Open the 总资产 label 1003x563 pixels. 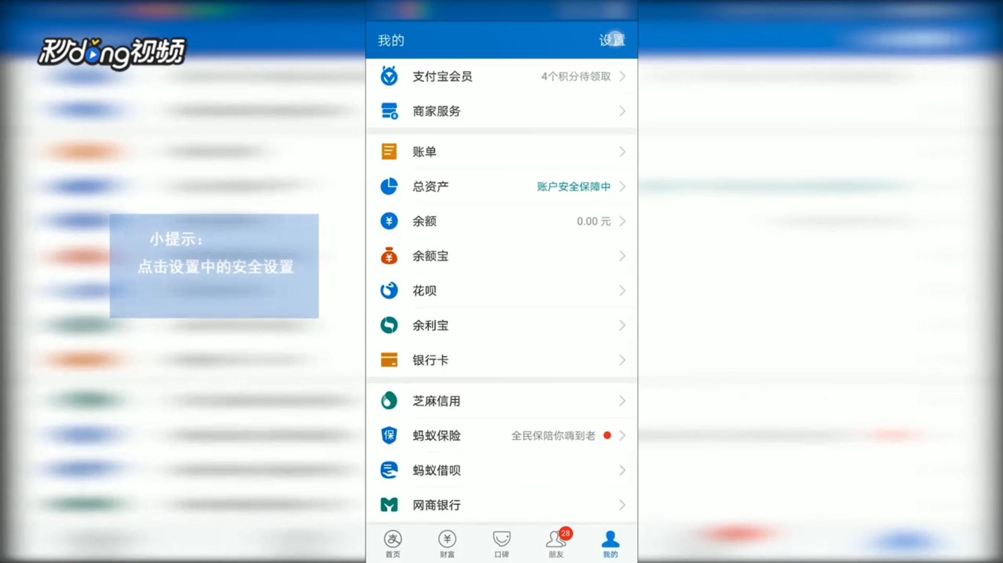pyautogui.click(x=430, y=186)
